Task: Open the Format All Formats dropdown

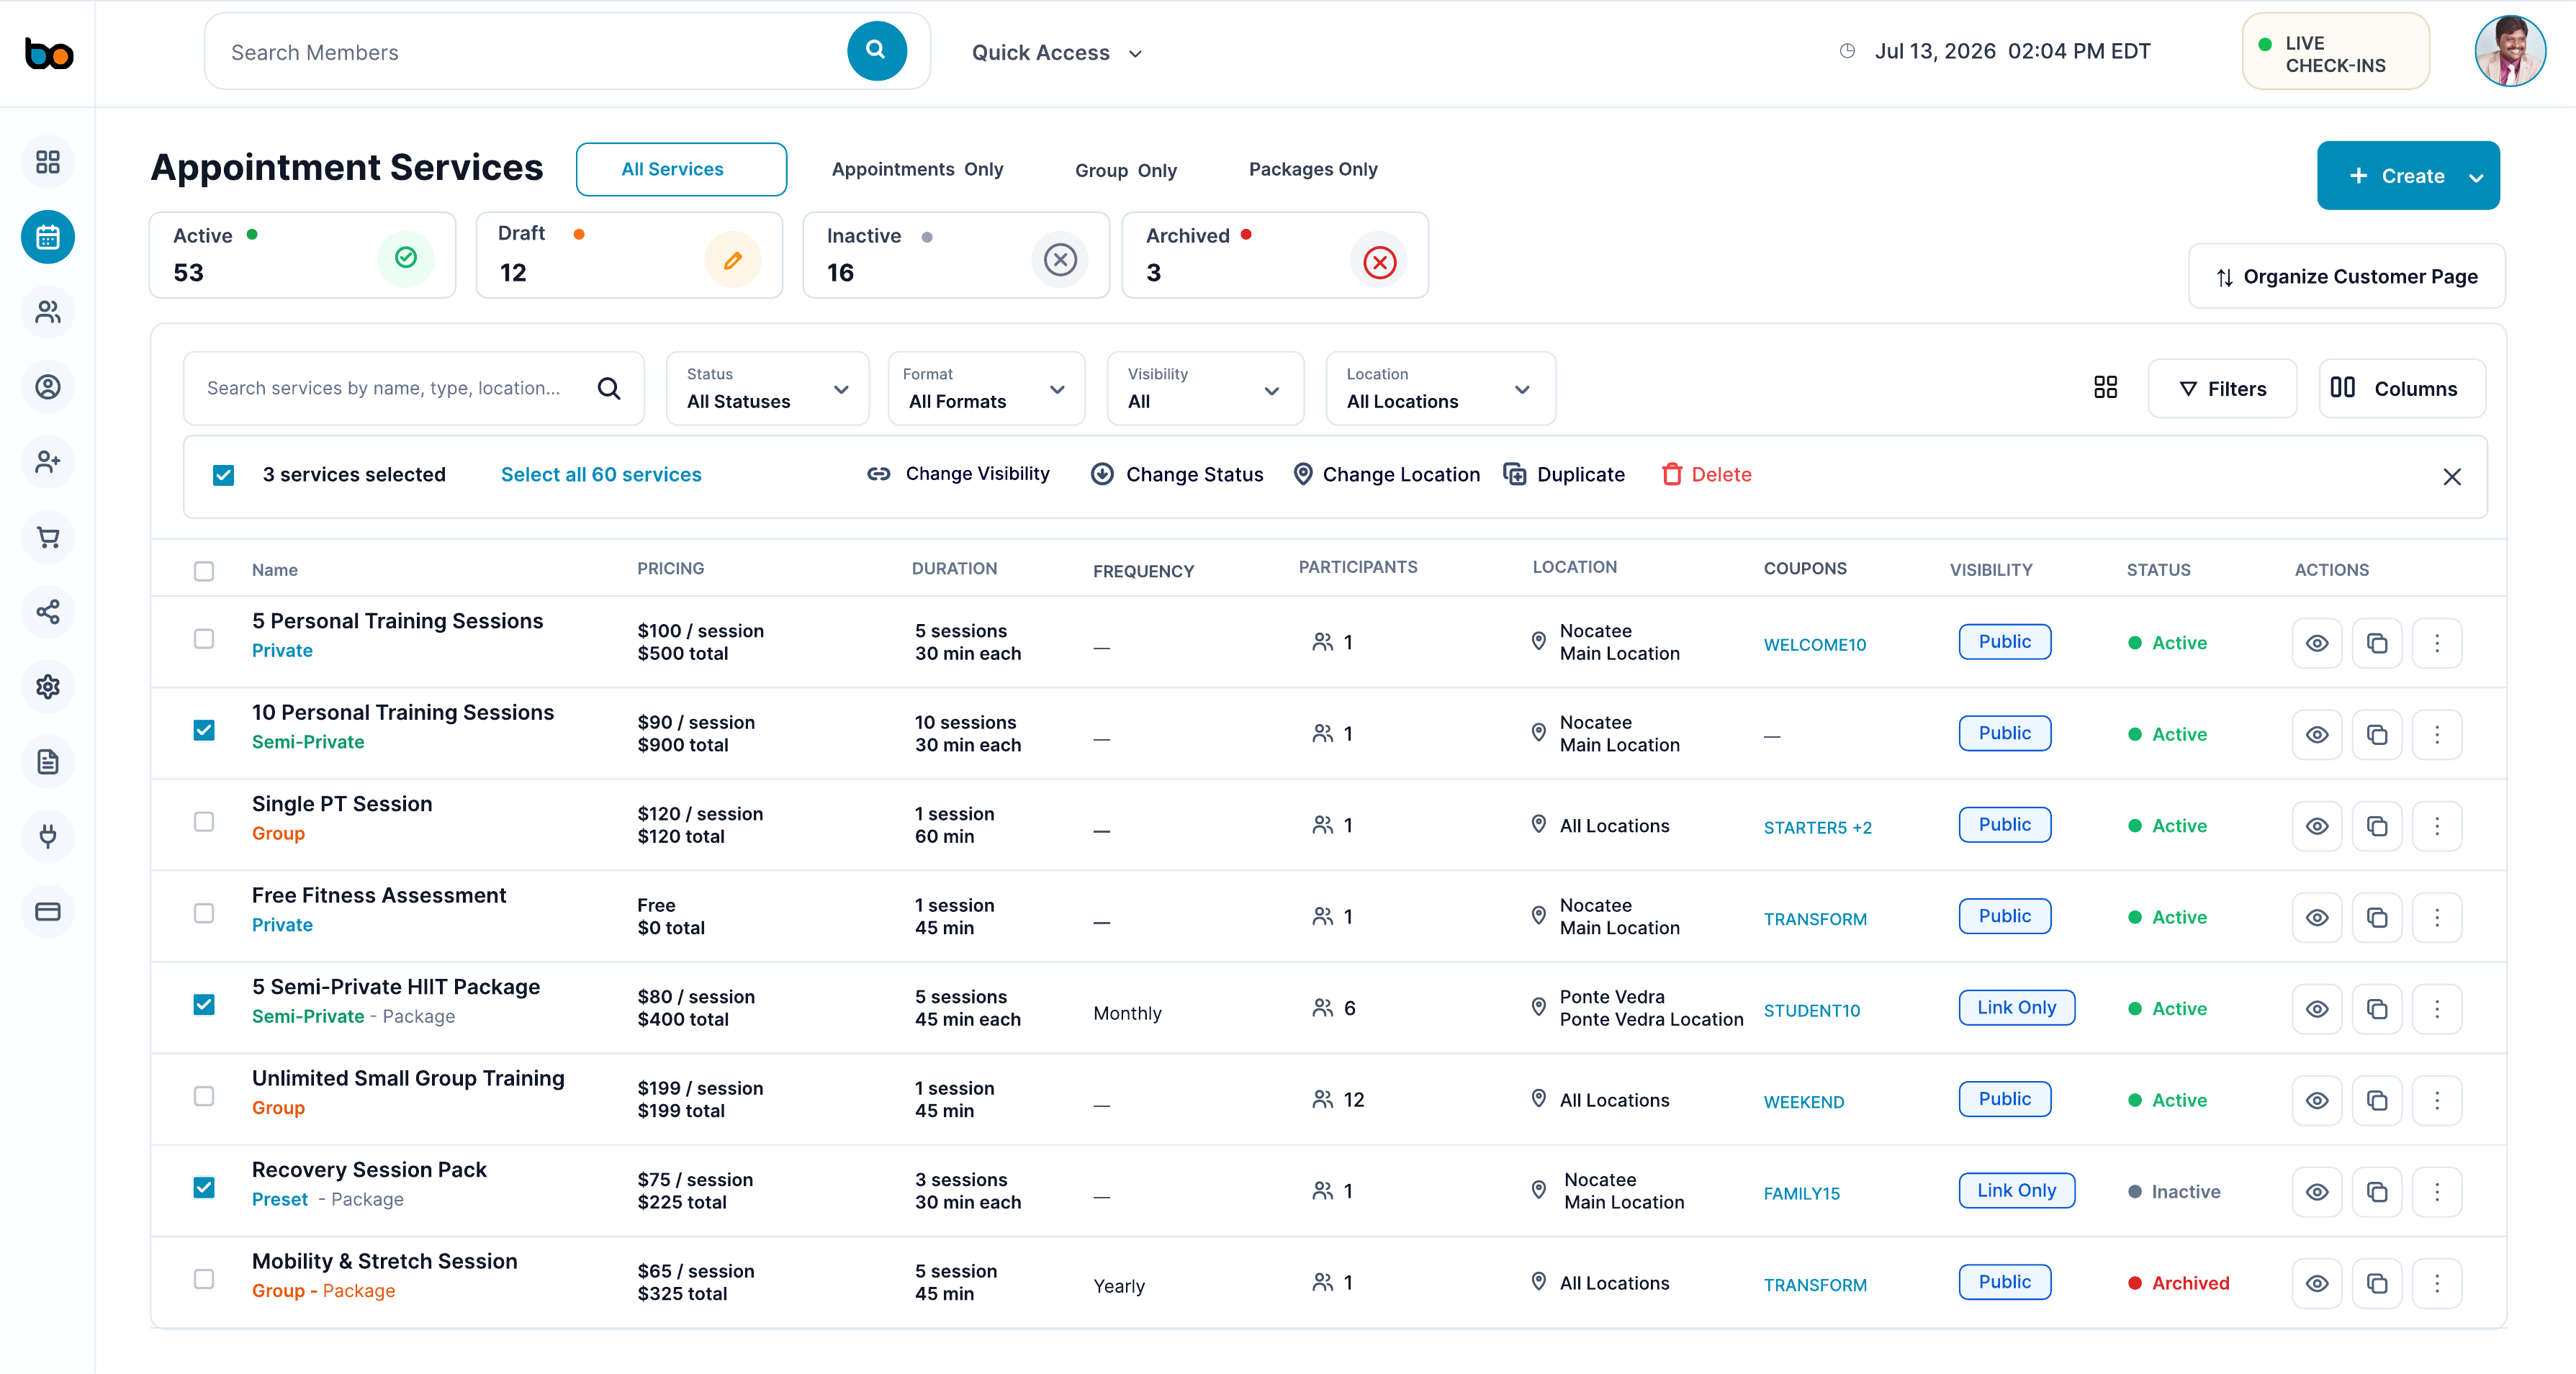Action: (986, 388)
